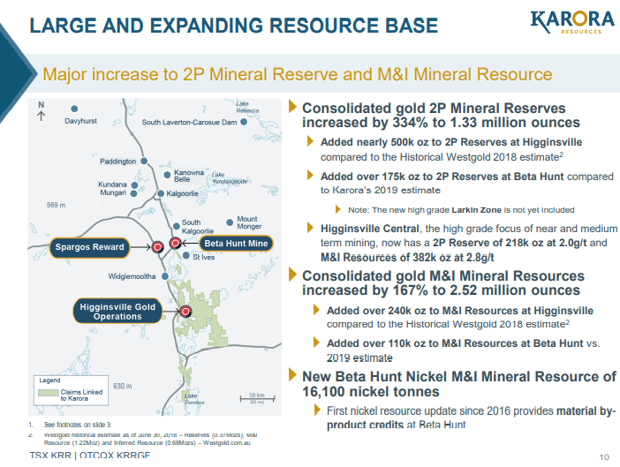This screenshot has width=620, height=467.
Task: Click the 'LARGE AND EXPANDING RESOURCE BASE' title
Action: pos(234,26)
